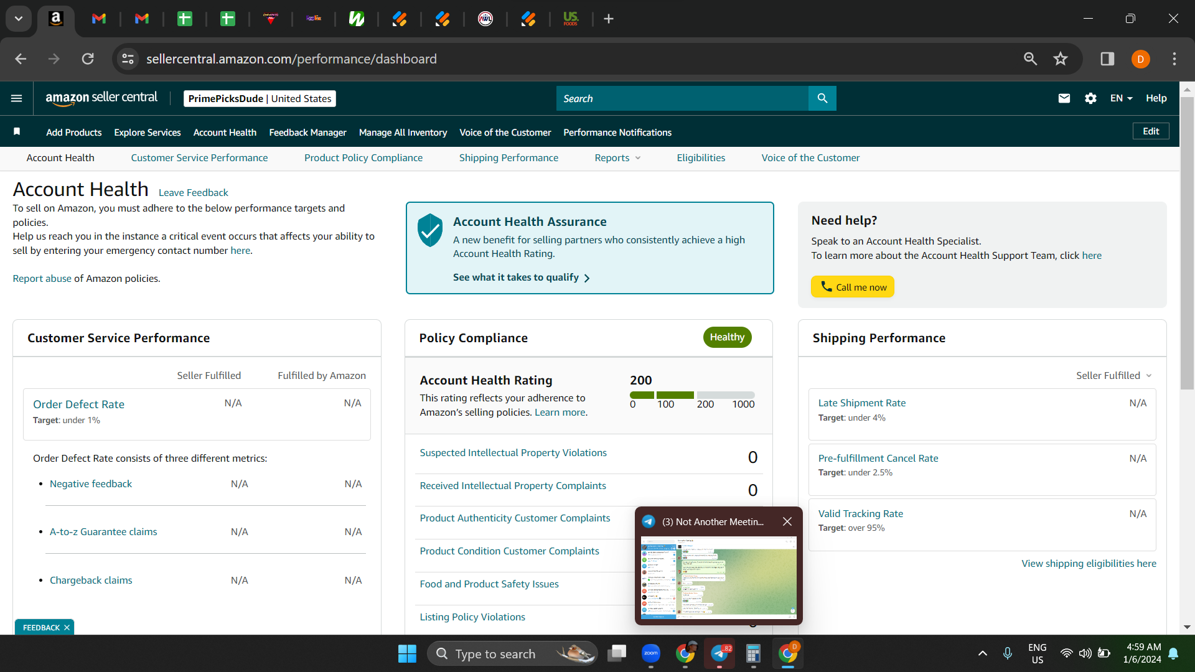This screenshot has width=1195, height=672.
Task: Click the search magnifier button in Seller Central
Action: click(822, 98)
